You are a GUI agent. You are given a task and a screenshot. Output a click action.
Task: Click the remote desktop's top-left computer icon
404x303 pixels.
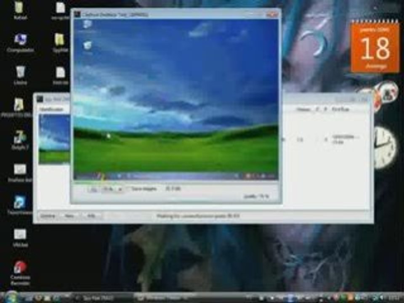pyautogui.click(x=88, y=26)
